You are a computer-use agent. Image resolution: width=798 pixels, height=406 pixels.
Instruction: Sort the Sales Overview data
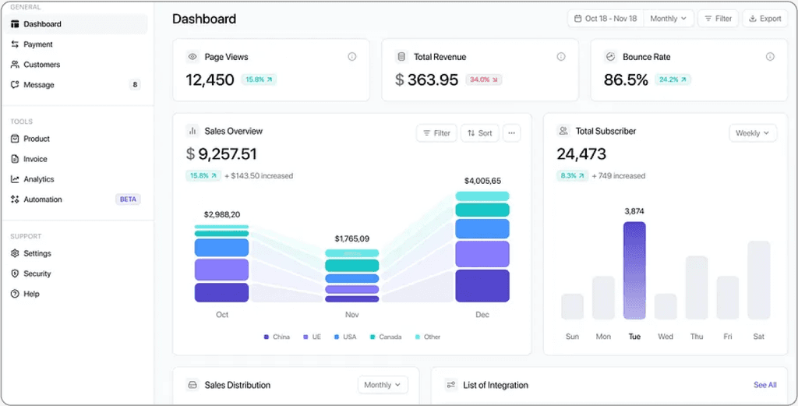coord(480,133)
